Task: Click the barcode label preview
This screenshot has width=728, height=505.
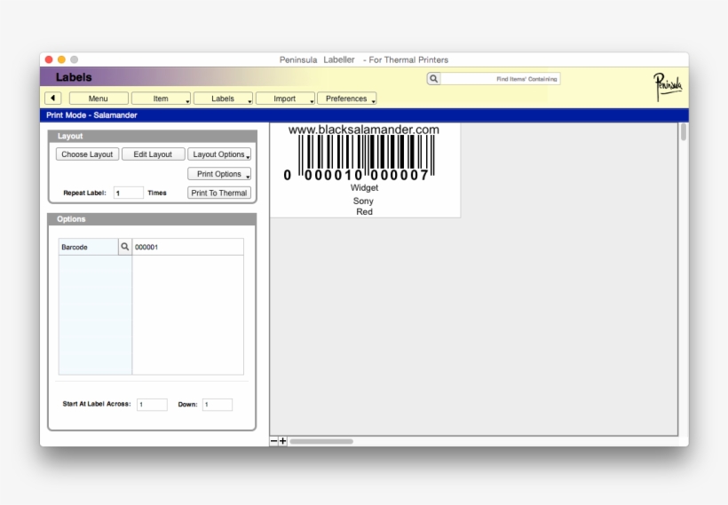Action: pos(365,170)
